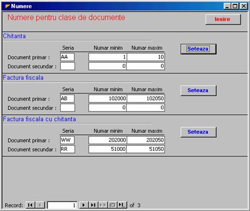Minimize the Numere window
This screenshot has width=250, height=211.
click(227, 7)
